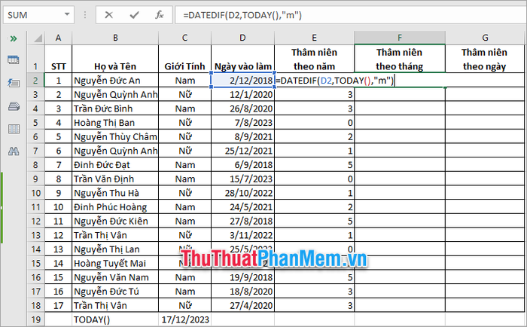
Task: Select cell with name 'Nguyễn Đức Tú'
Action: pyautogui.click(x=115, y=292)
